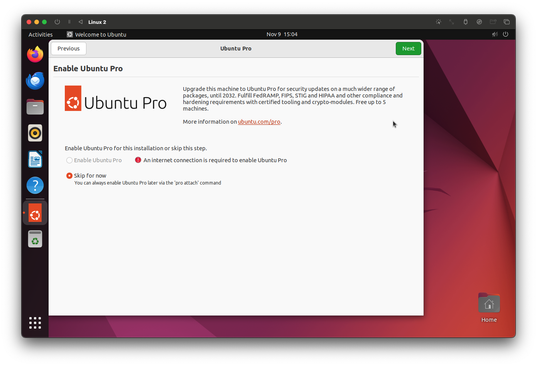Click the internet connection required message
Screen dimensions: 537x366
pyautogui.click(x=215, y=160)
